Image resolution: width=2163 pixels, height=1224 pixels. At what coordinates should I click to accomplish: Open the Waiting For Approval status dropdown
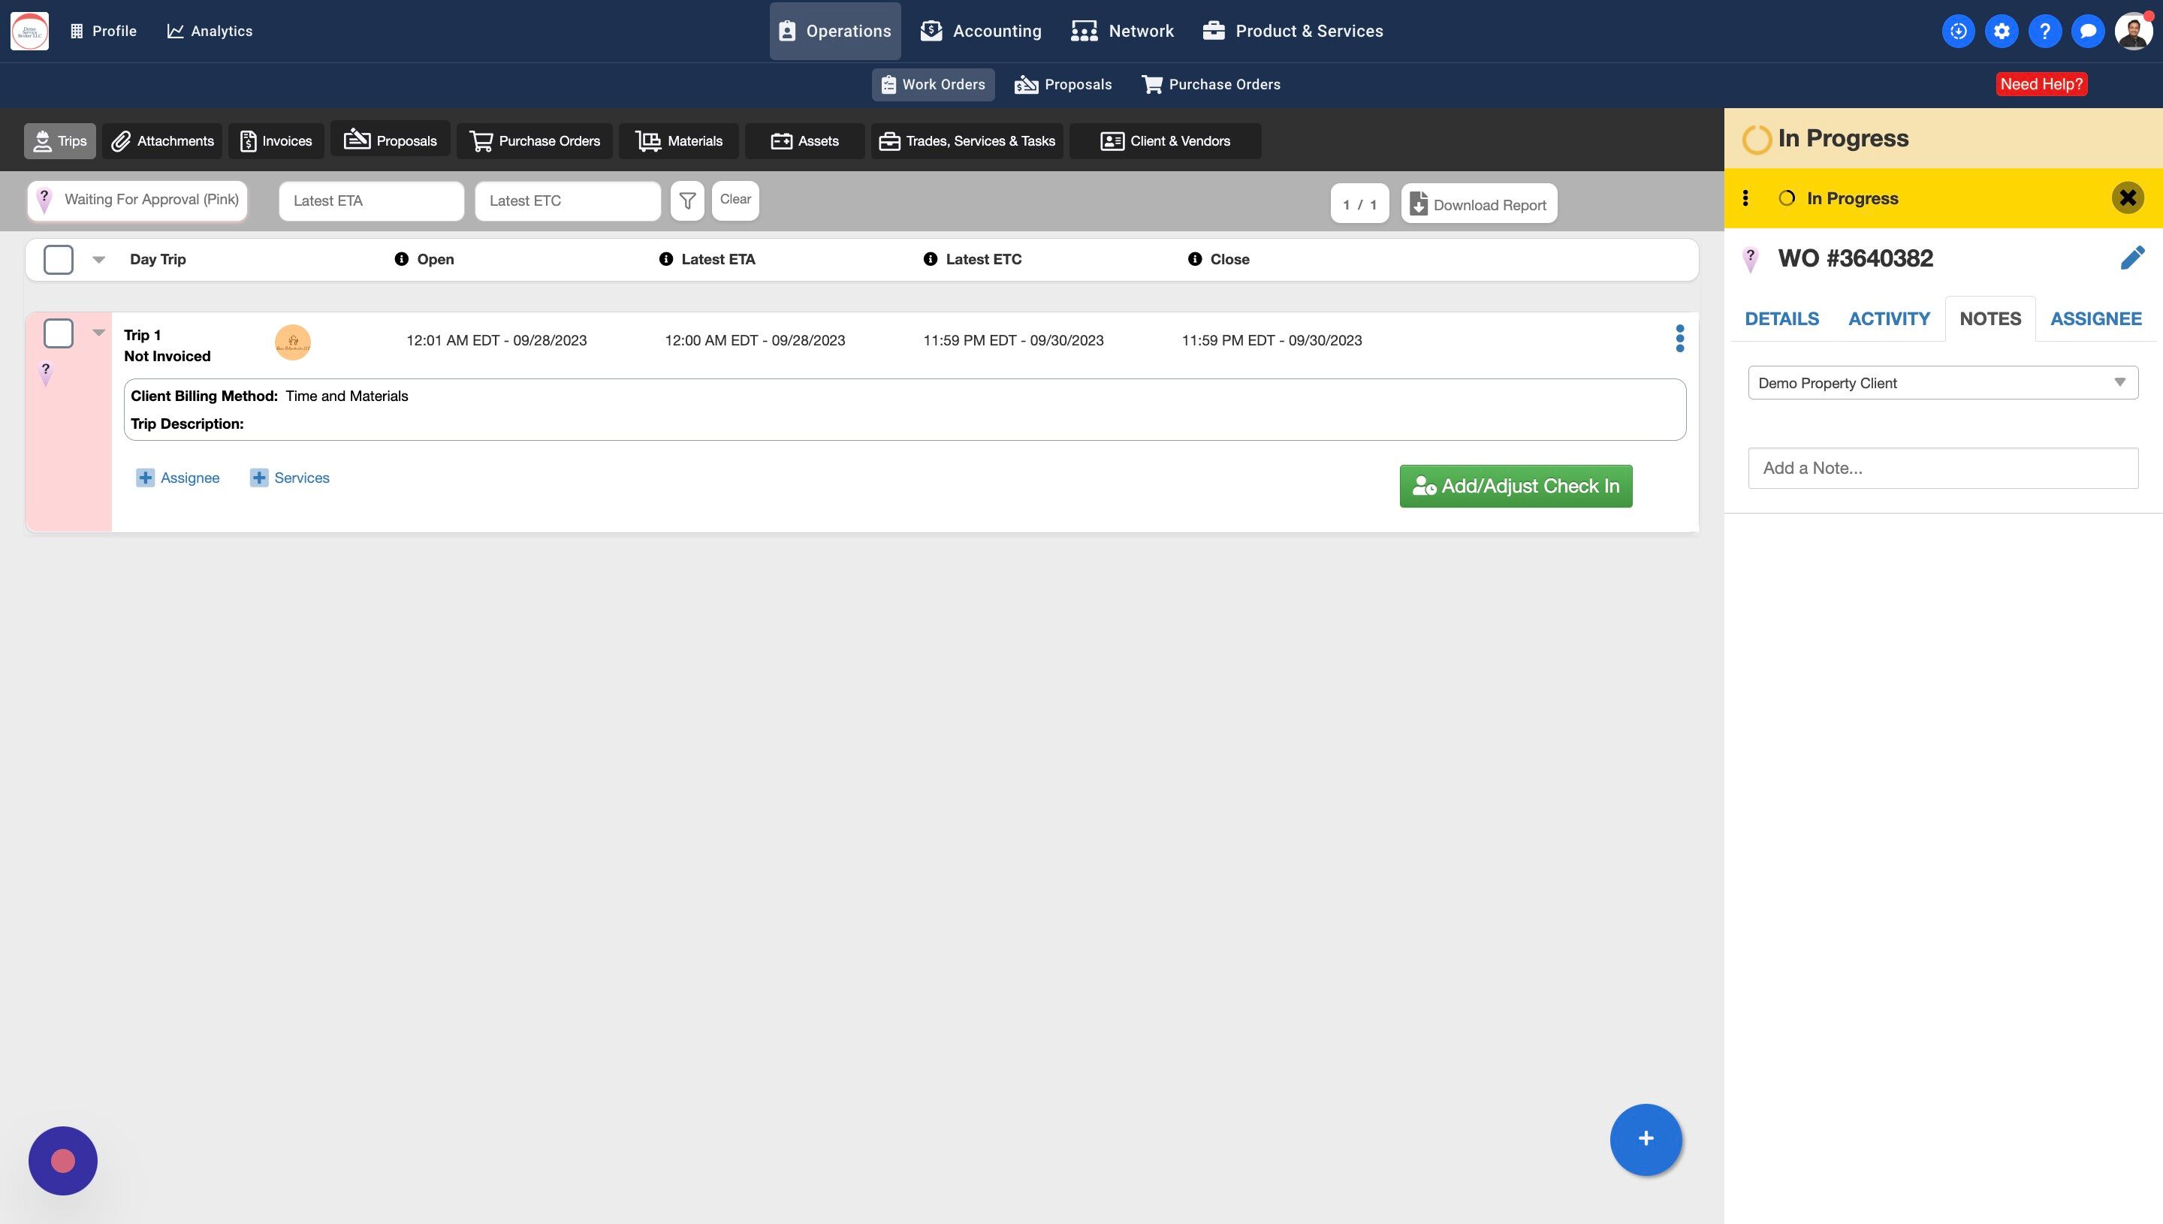pyautogui.click(x=138, y=200)
